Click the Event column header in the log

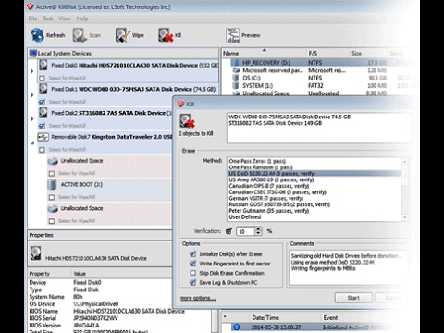[x=330, y=317]
